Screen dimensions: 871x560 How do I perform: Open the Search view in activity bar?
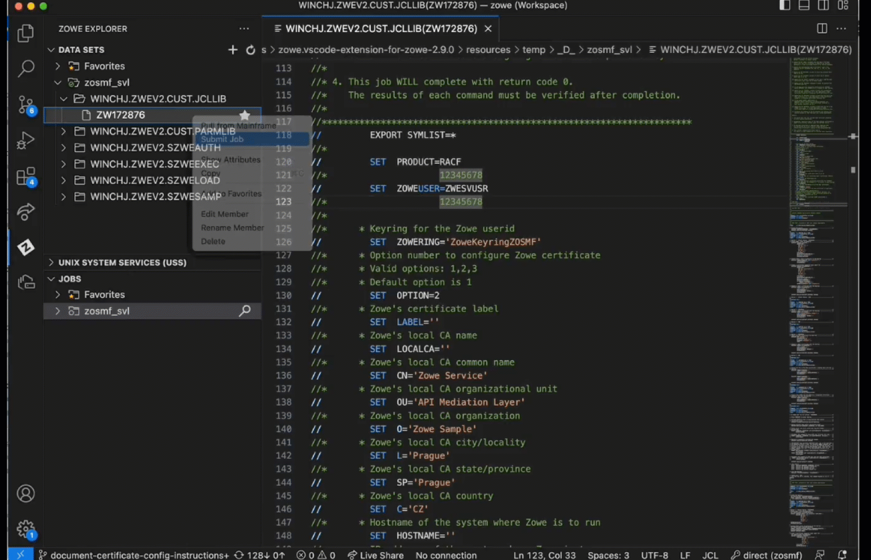[x=25, y=69]
